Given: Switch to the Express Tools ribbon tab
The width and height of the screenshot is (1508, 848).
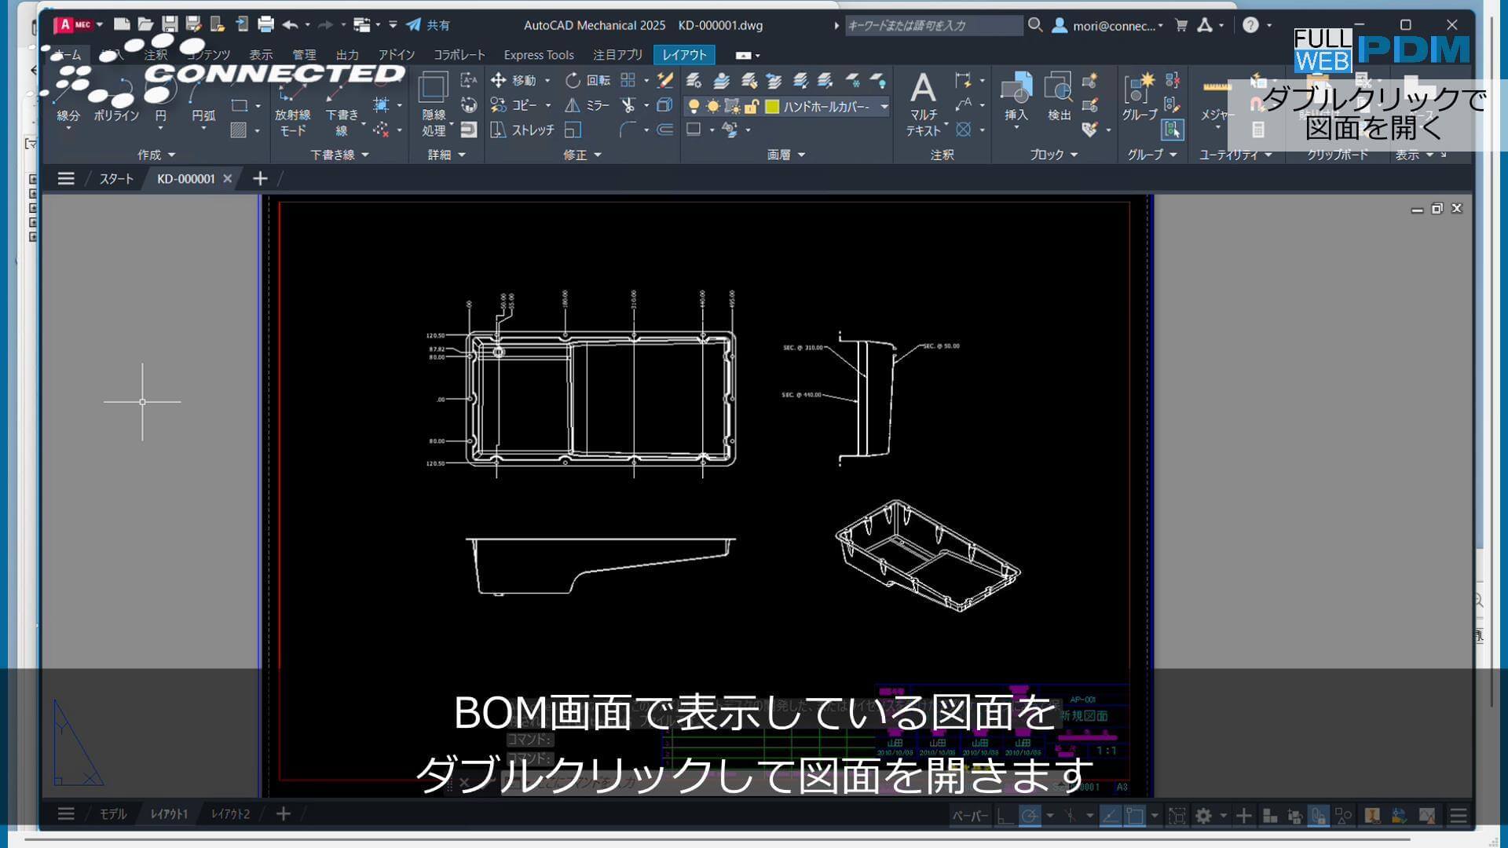Looking at the screenshot, I should tap(539, 54).
